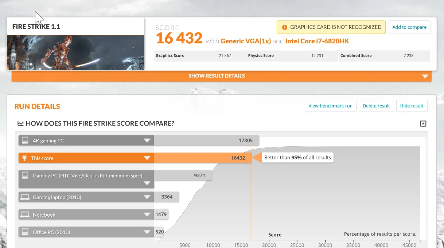Viewport: 444px width, 248px height.
Task: Click the chart icon beside 'How does this Fire Strike score compare?'
Action: [20, 123]
